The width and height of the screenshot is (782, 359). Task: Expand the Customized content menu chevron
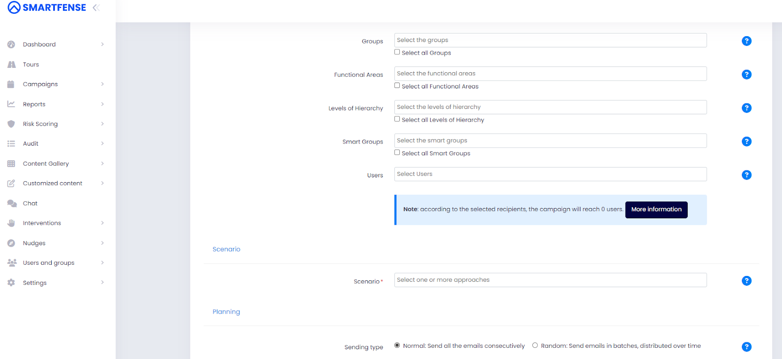(x=103, y=184)
